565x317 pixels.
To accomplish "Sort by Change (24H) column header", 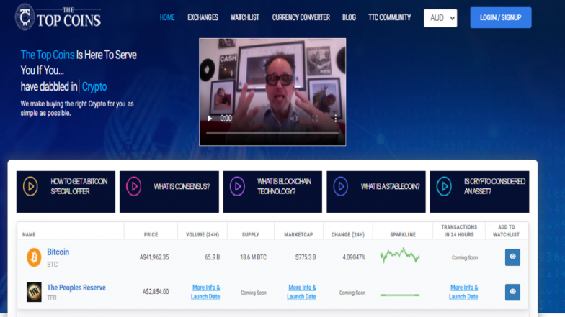I will [347, 234].
